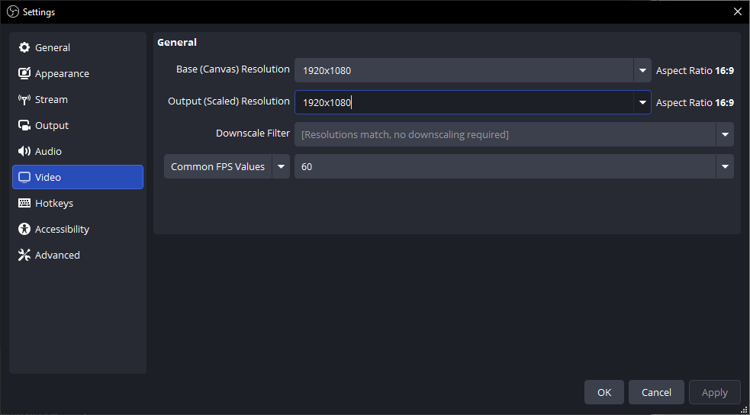Click inside Output (Scaled) Resolution text field
The width and height of the screenshot is (750, 415).
pyautogui.click(x=464, y=102)
